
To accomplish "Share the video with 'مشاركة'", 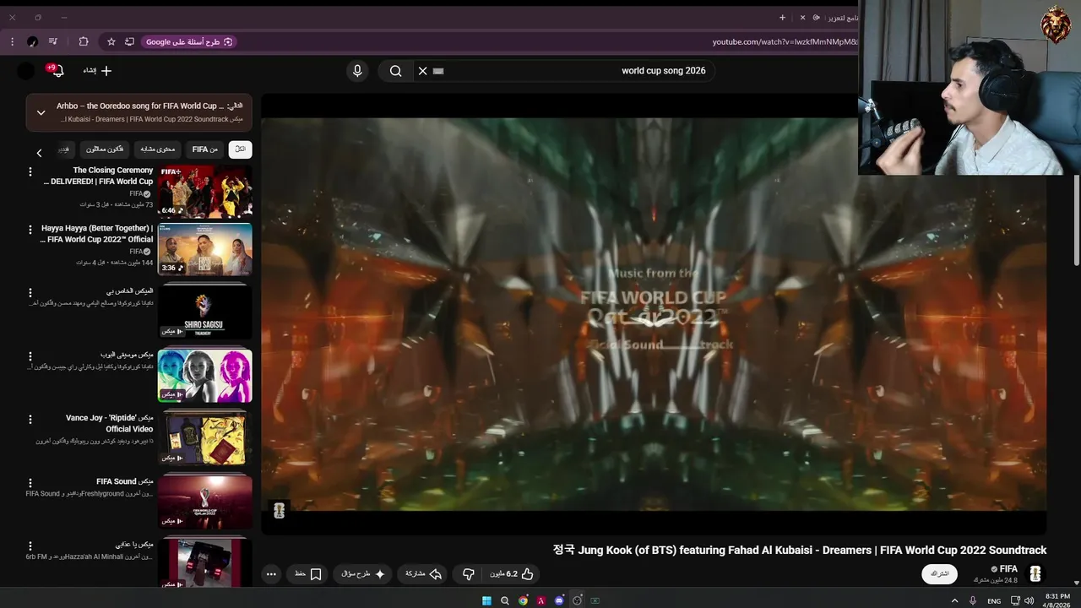I will click(x=424, y=574).
